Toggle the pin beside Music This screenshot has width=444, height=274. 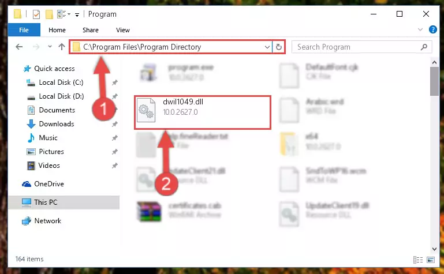point(115,138)
